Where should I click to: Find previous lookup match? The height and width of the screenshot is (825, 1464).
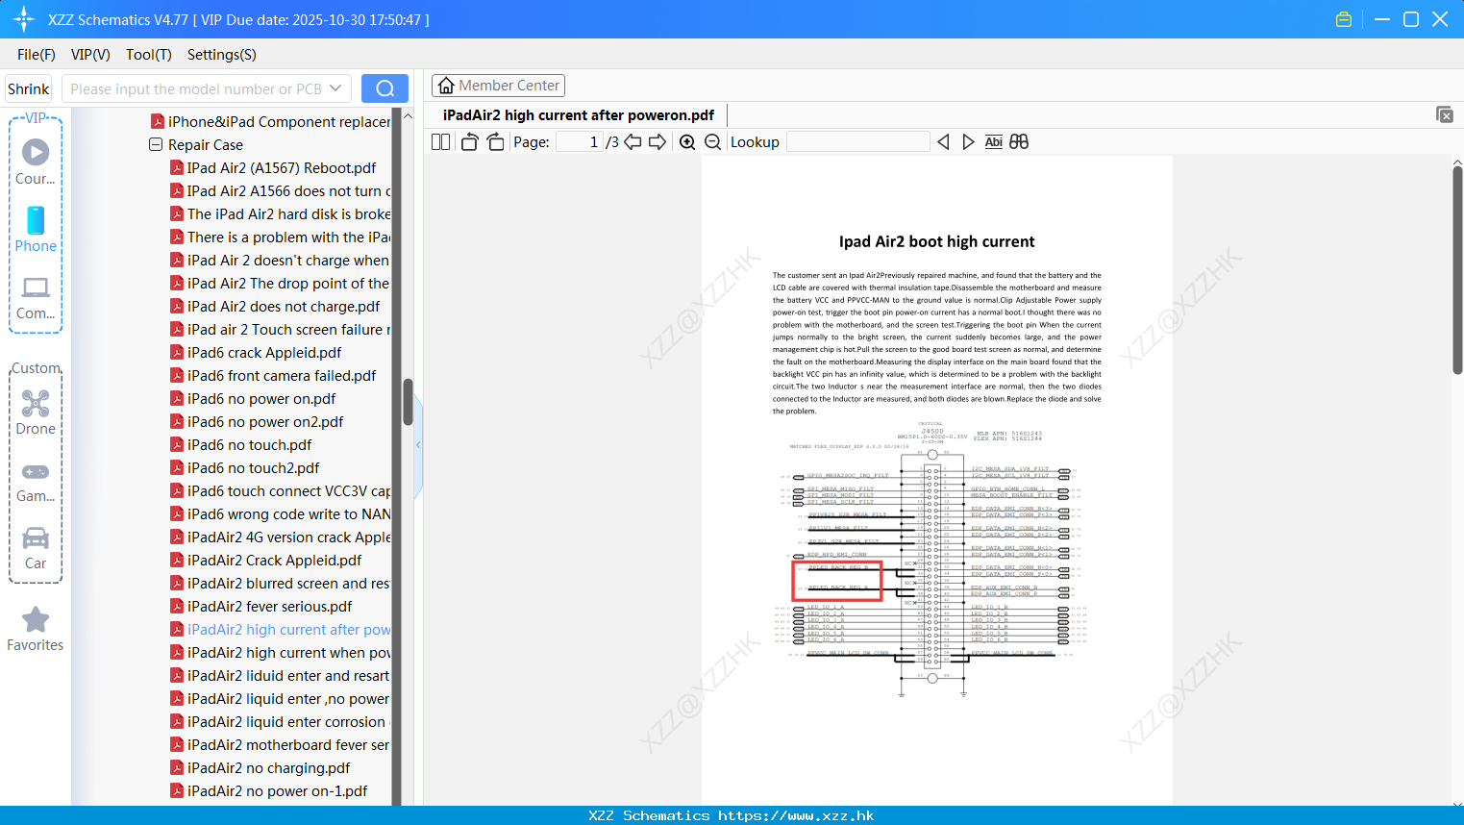943,141
